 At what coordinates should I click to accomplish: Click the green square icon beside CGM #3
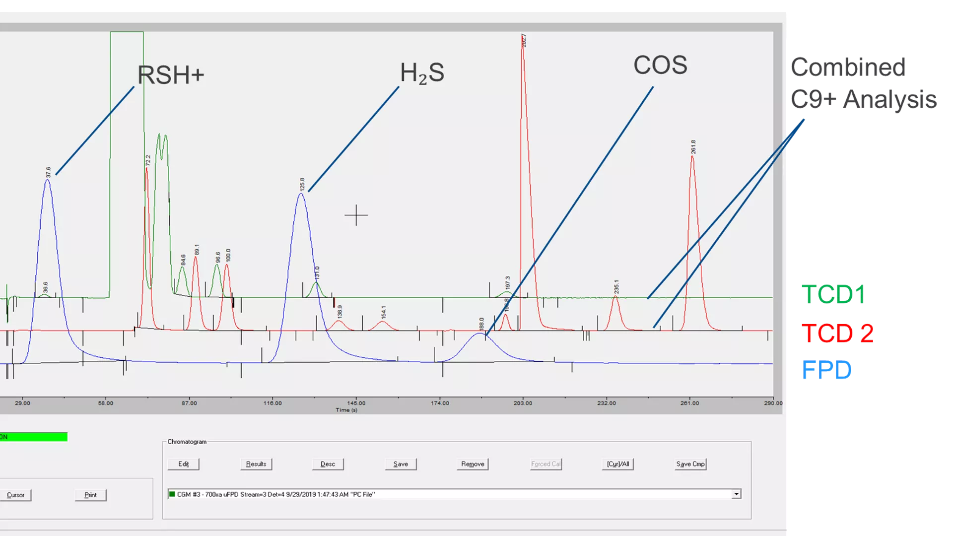pos(173,494)
